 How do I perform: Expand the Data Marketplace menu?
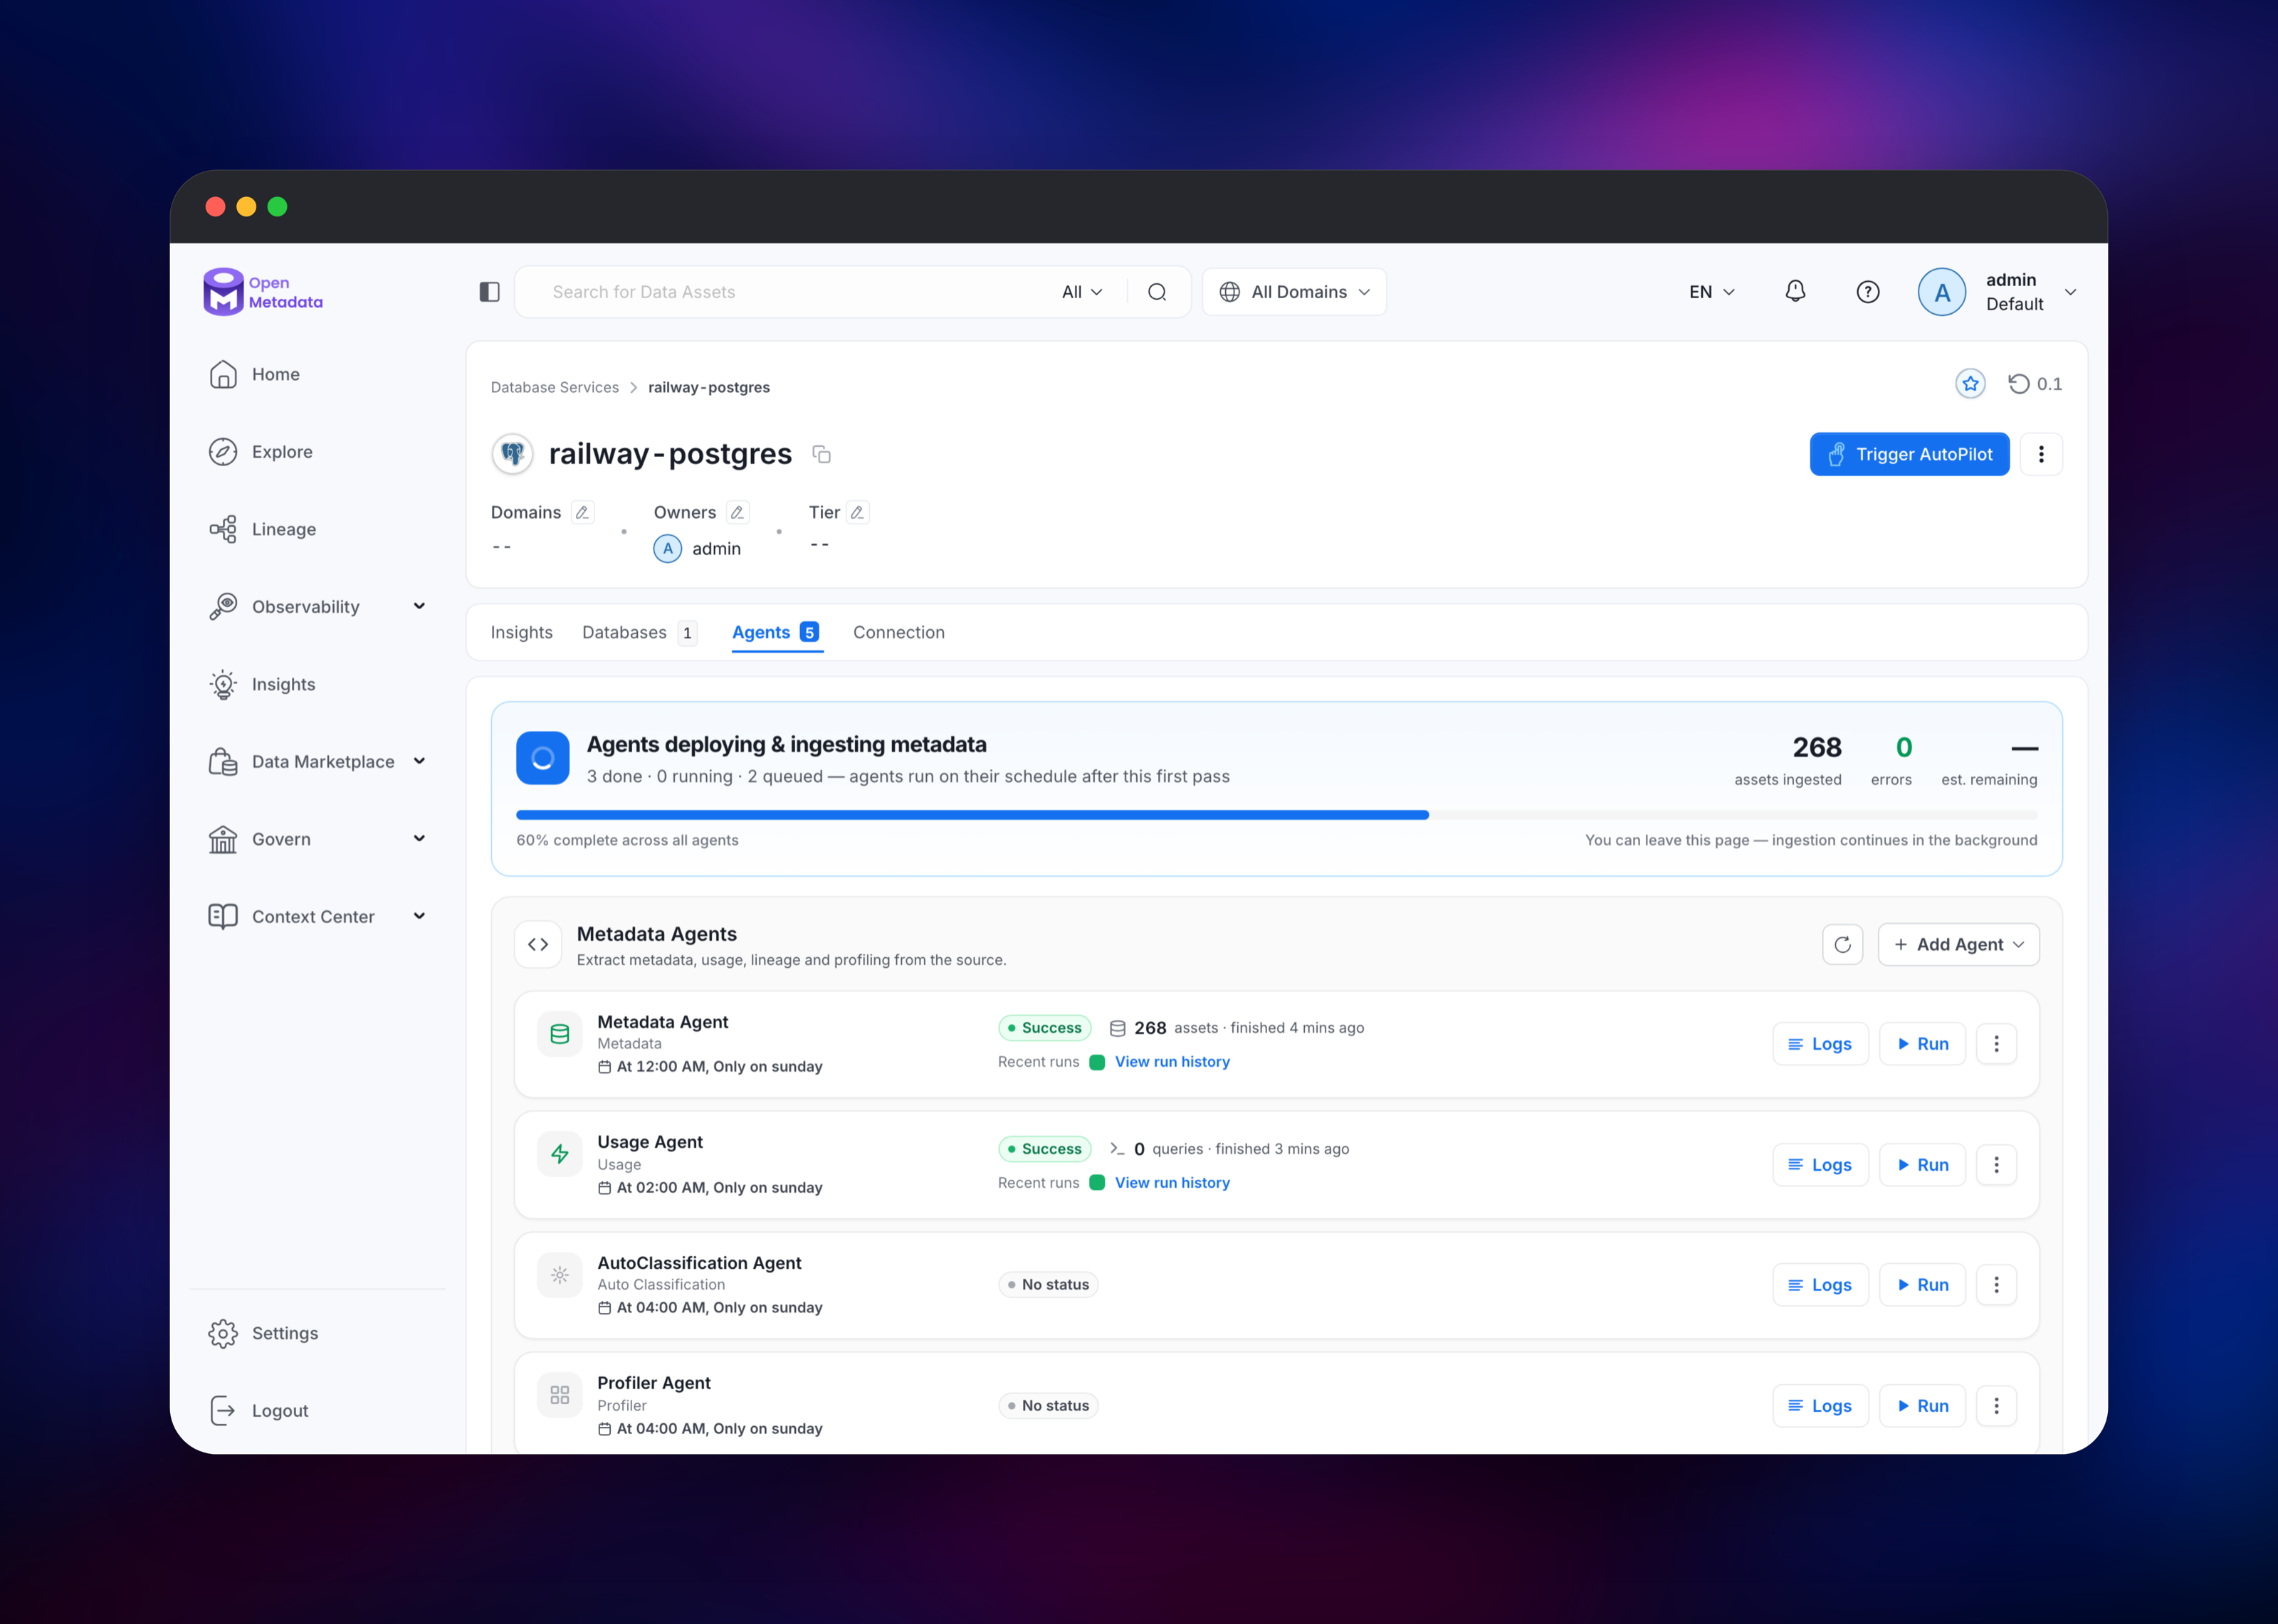(x=420, y=761)
